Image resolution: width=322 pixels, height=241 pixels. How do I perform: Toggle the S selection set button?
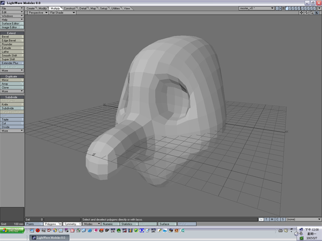point(283,219)
